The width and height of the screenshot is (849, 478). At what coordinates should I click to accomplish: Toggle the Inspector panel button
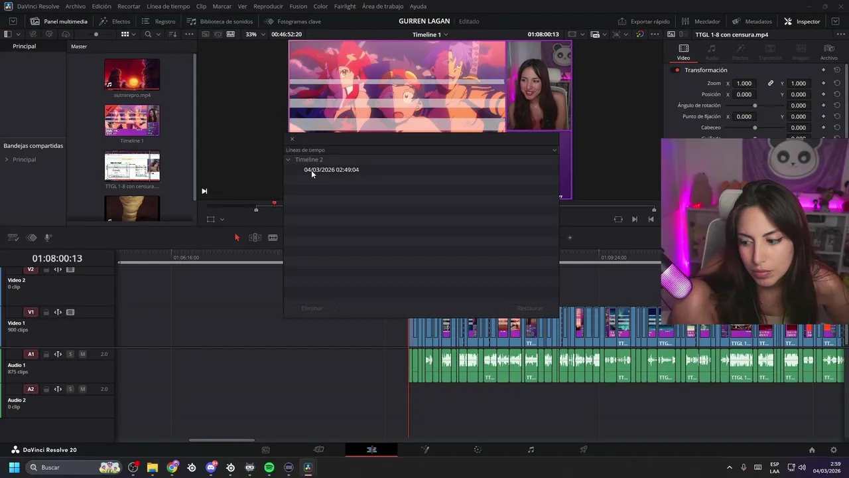pos(802,21)
